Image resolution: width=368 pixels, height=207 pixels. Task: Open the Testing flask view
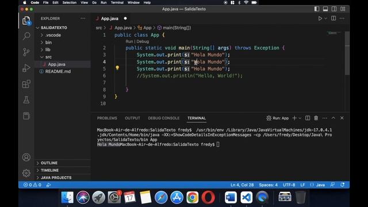click(x=26, y=99)
